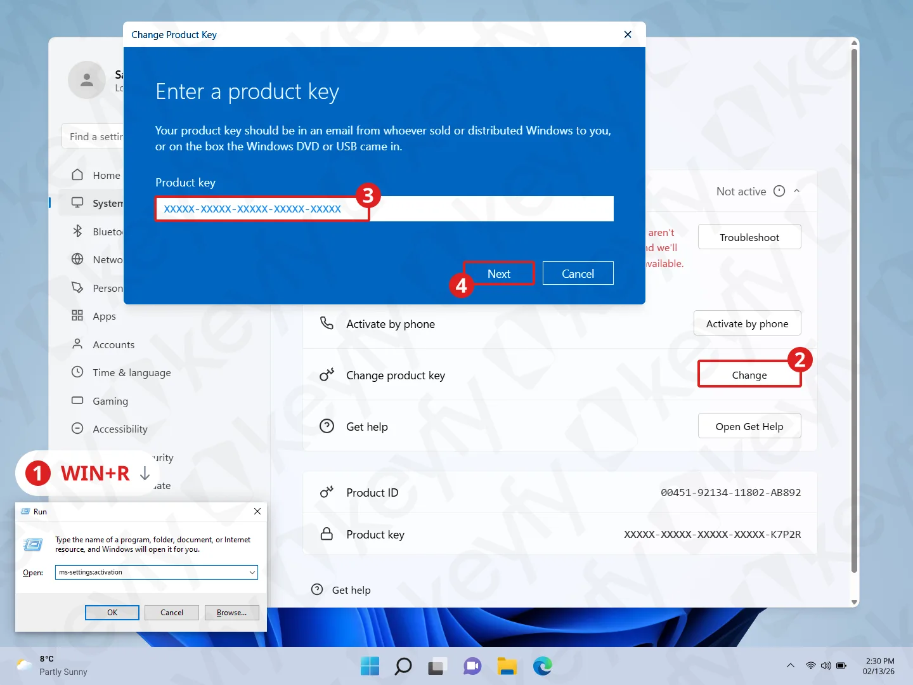
Task: Click Cancel in the Run dialog
Action: coord(172,612)
